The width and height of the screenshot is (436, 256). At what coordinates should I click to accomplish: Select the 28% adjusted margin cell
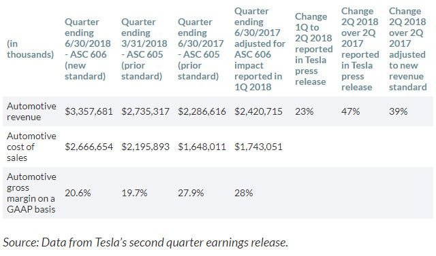244,193
